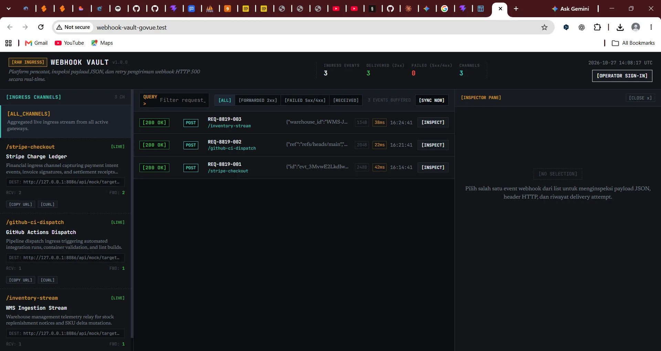Click the [OPERATOR SIGN-IN] button
This screenshot has height=351, width=661.
pos(622,76)
